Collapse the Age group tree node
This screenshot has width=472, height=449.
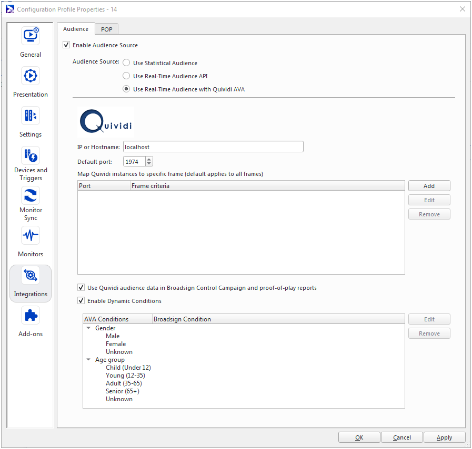[x=88, y=360]
